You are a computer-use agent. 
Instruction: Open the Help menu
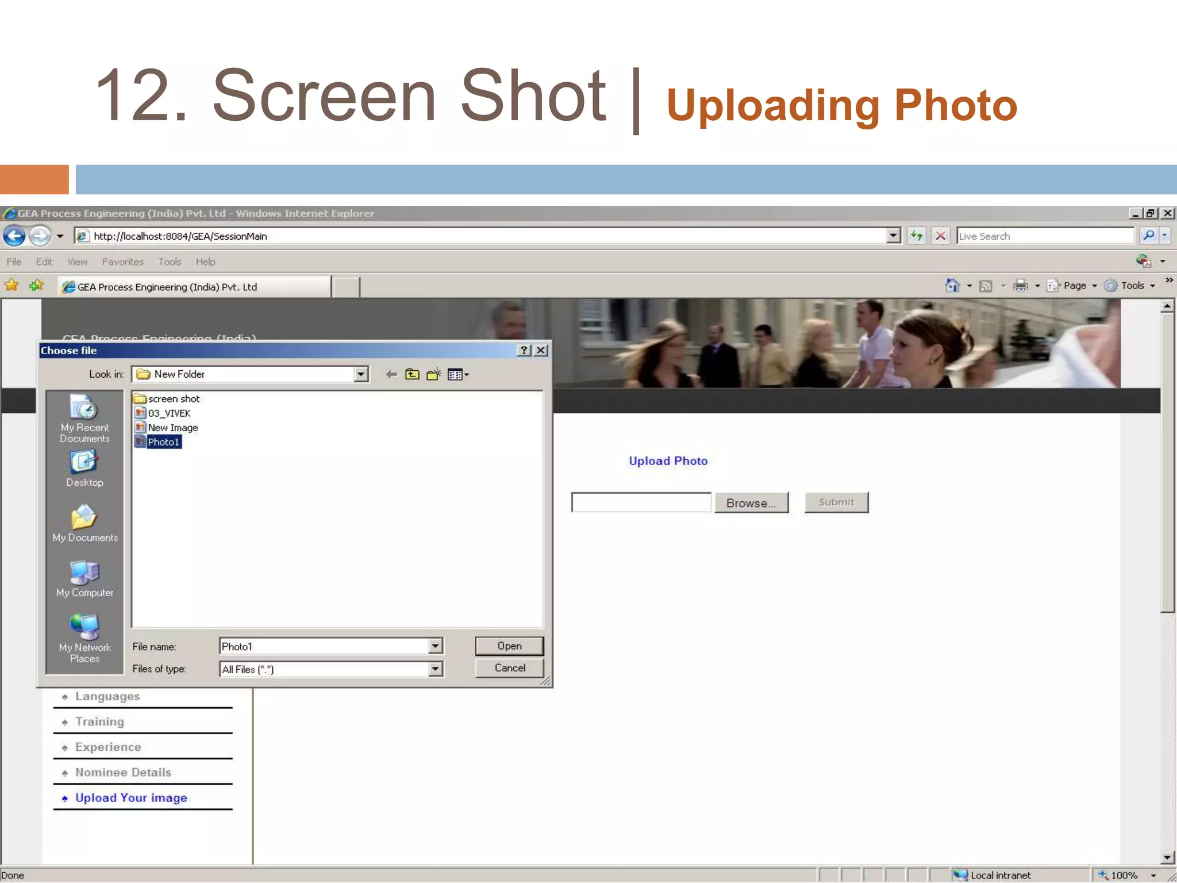coord(205,262)
